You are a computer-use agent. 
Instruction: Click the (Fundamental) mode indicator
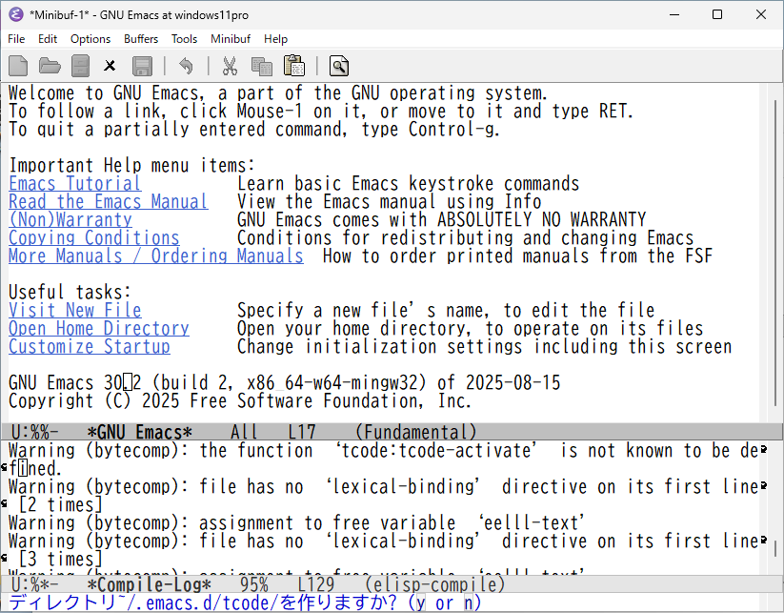tap(416, 432)
